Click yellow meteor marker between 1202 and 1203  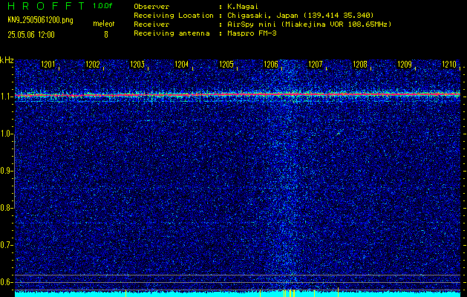125,293
